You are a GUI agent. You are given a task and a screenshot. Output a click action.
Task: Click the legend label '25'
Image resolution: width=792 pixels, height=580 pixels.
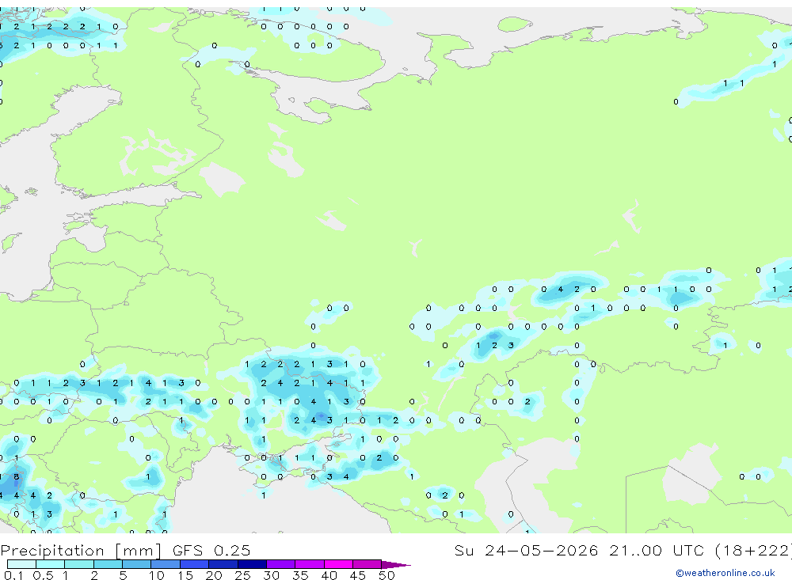(x=242, y=575)
